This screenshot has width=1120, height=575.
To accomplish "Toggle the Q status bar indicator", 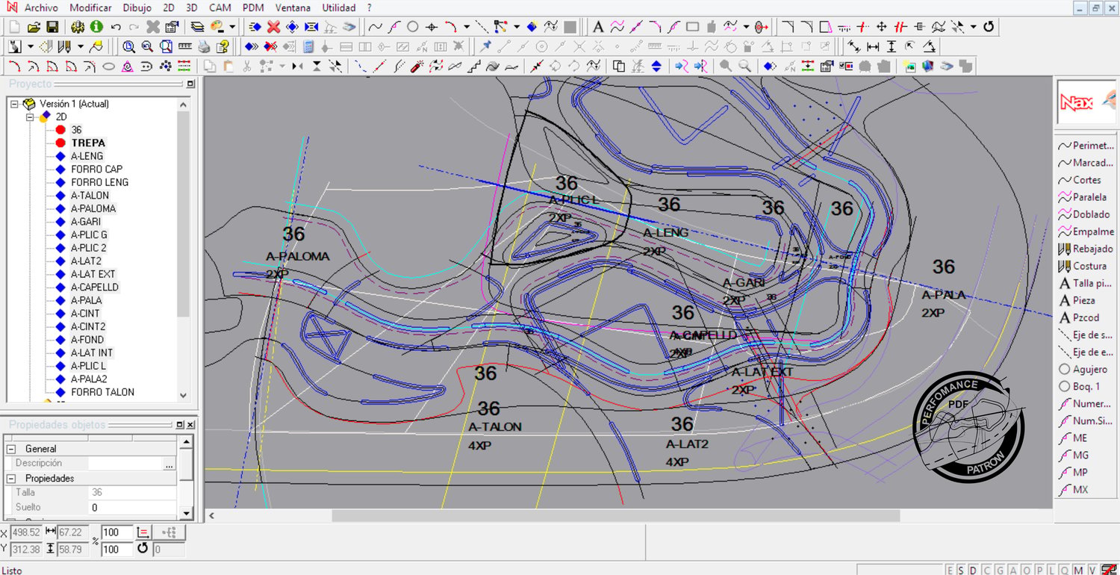I will tap(1065, 570).
